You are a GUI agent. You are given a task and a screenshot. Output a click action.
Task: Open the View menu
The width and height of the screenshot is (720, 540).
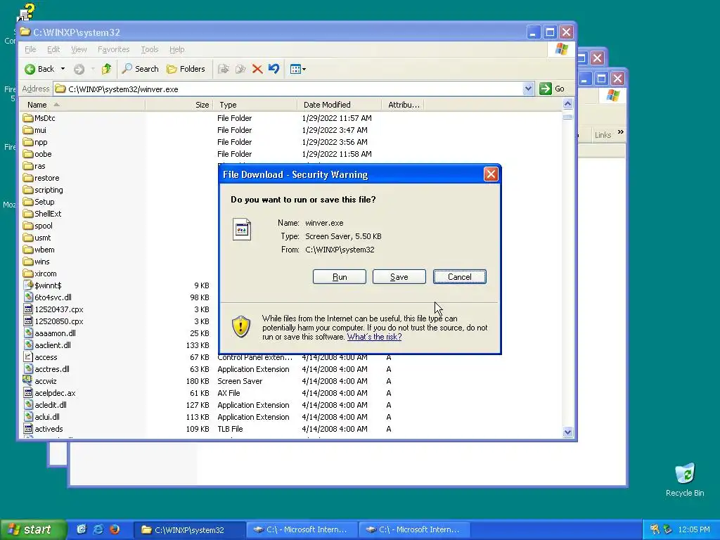pos(79,49)
